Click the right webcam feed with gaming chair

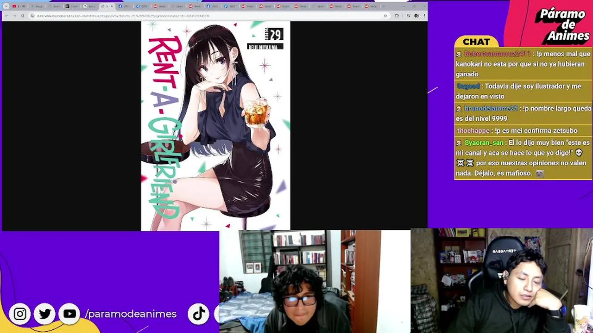[502, 281]
